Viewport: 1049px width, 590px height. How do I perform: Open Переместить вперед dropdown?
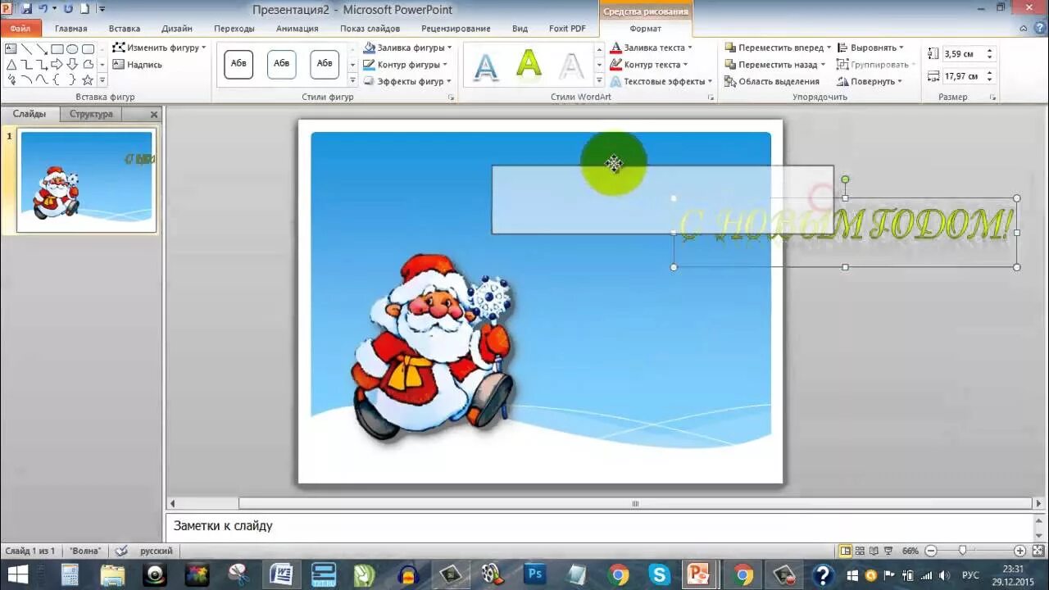pos(778,48)
